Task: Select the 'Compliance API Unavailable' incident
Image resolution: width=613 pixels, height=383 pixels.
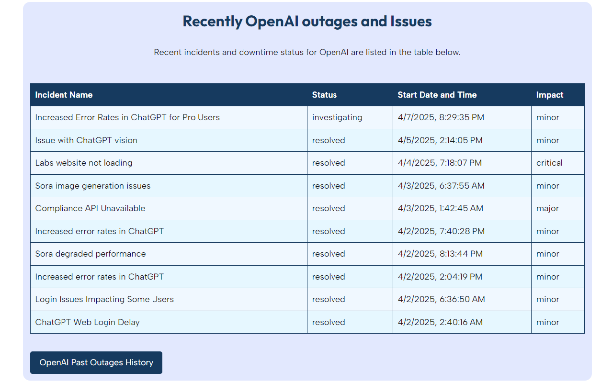Action: (x=90, y=208)
